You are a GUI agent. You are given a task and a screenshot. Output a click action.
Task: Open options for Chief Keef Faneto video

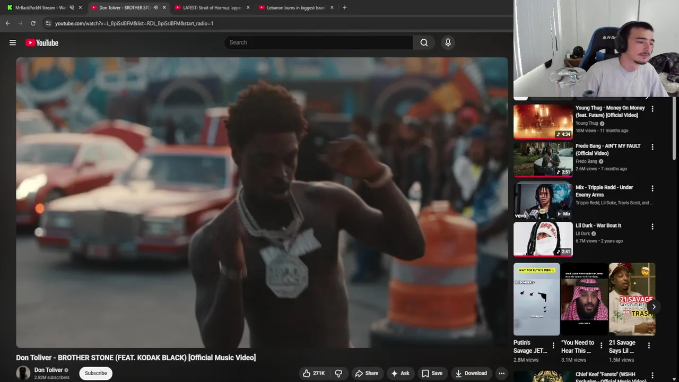[x=652, y=375]
